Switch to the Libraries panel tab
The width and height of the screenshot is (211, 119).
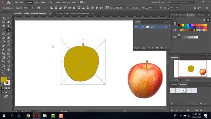click(x=182, y=15)
